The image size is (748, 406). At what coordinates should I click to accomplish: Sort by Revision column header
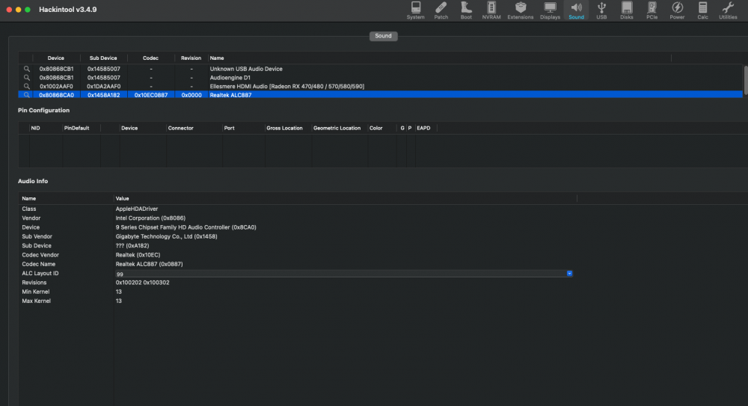[x=191, y=58]
